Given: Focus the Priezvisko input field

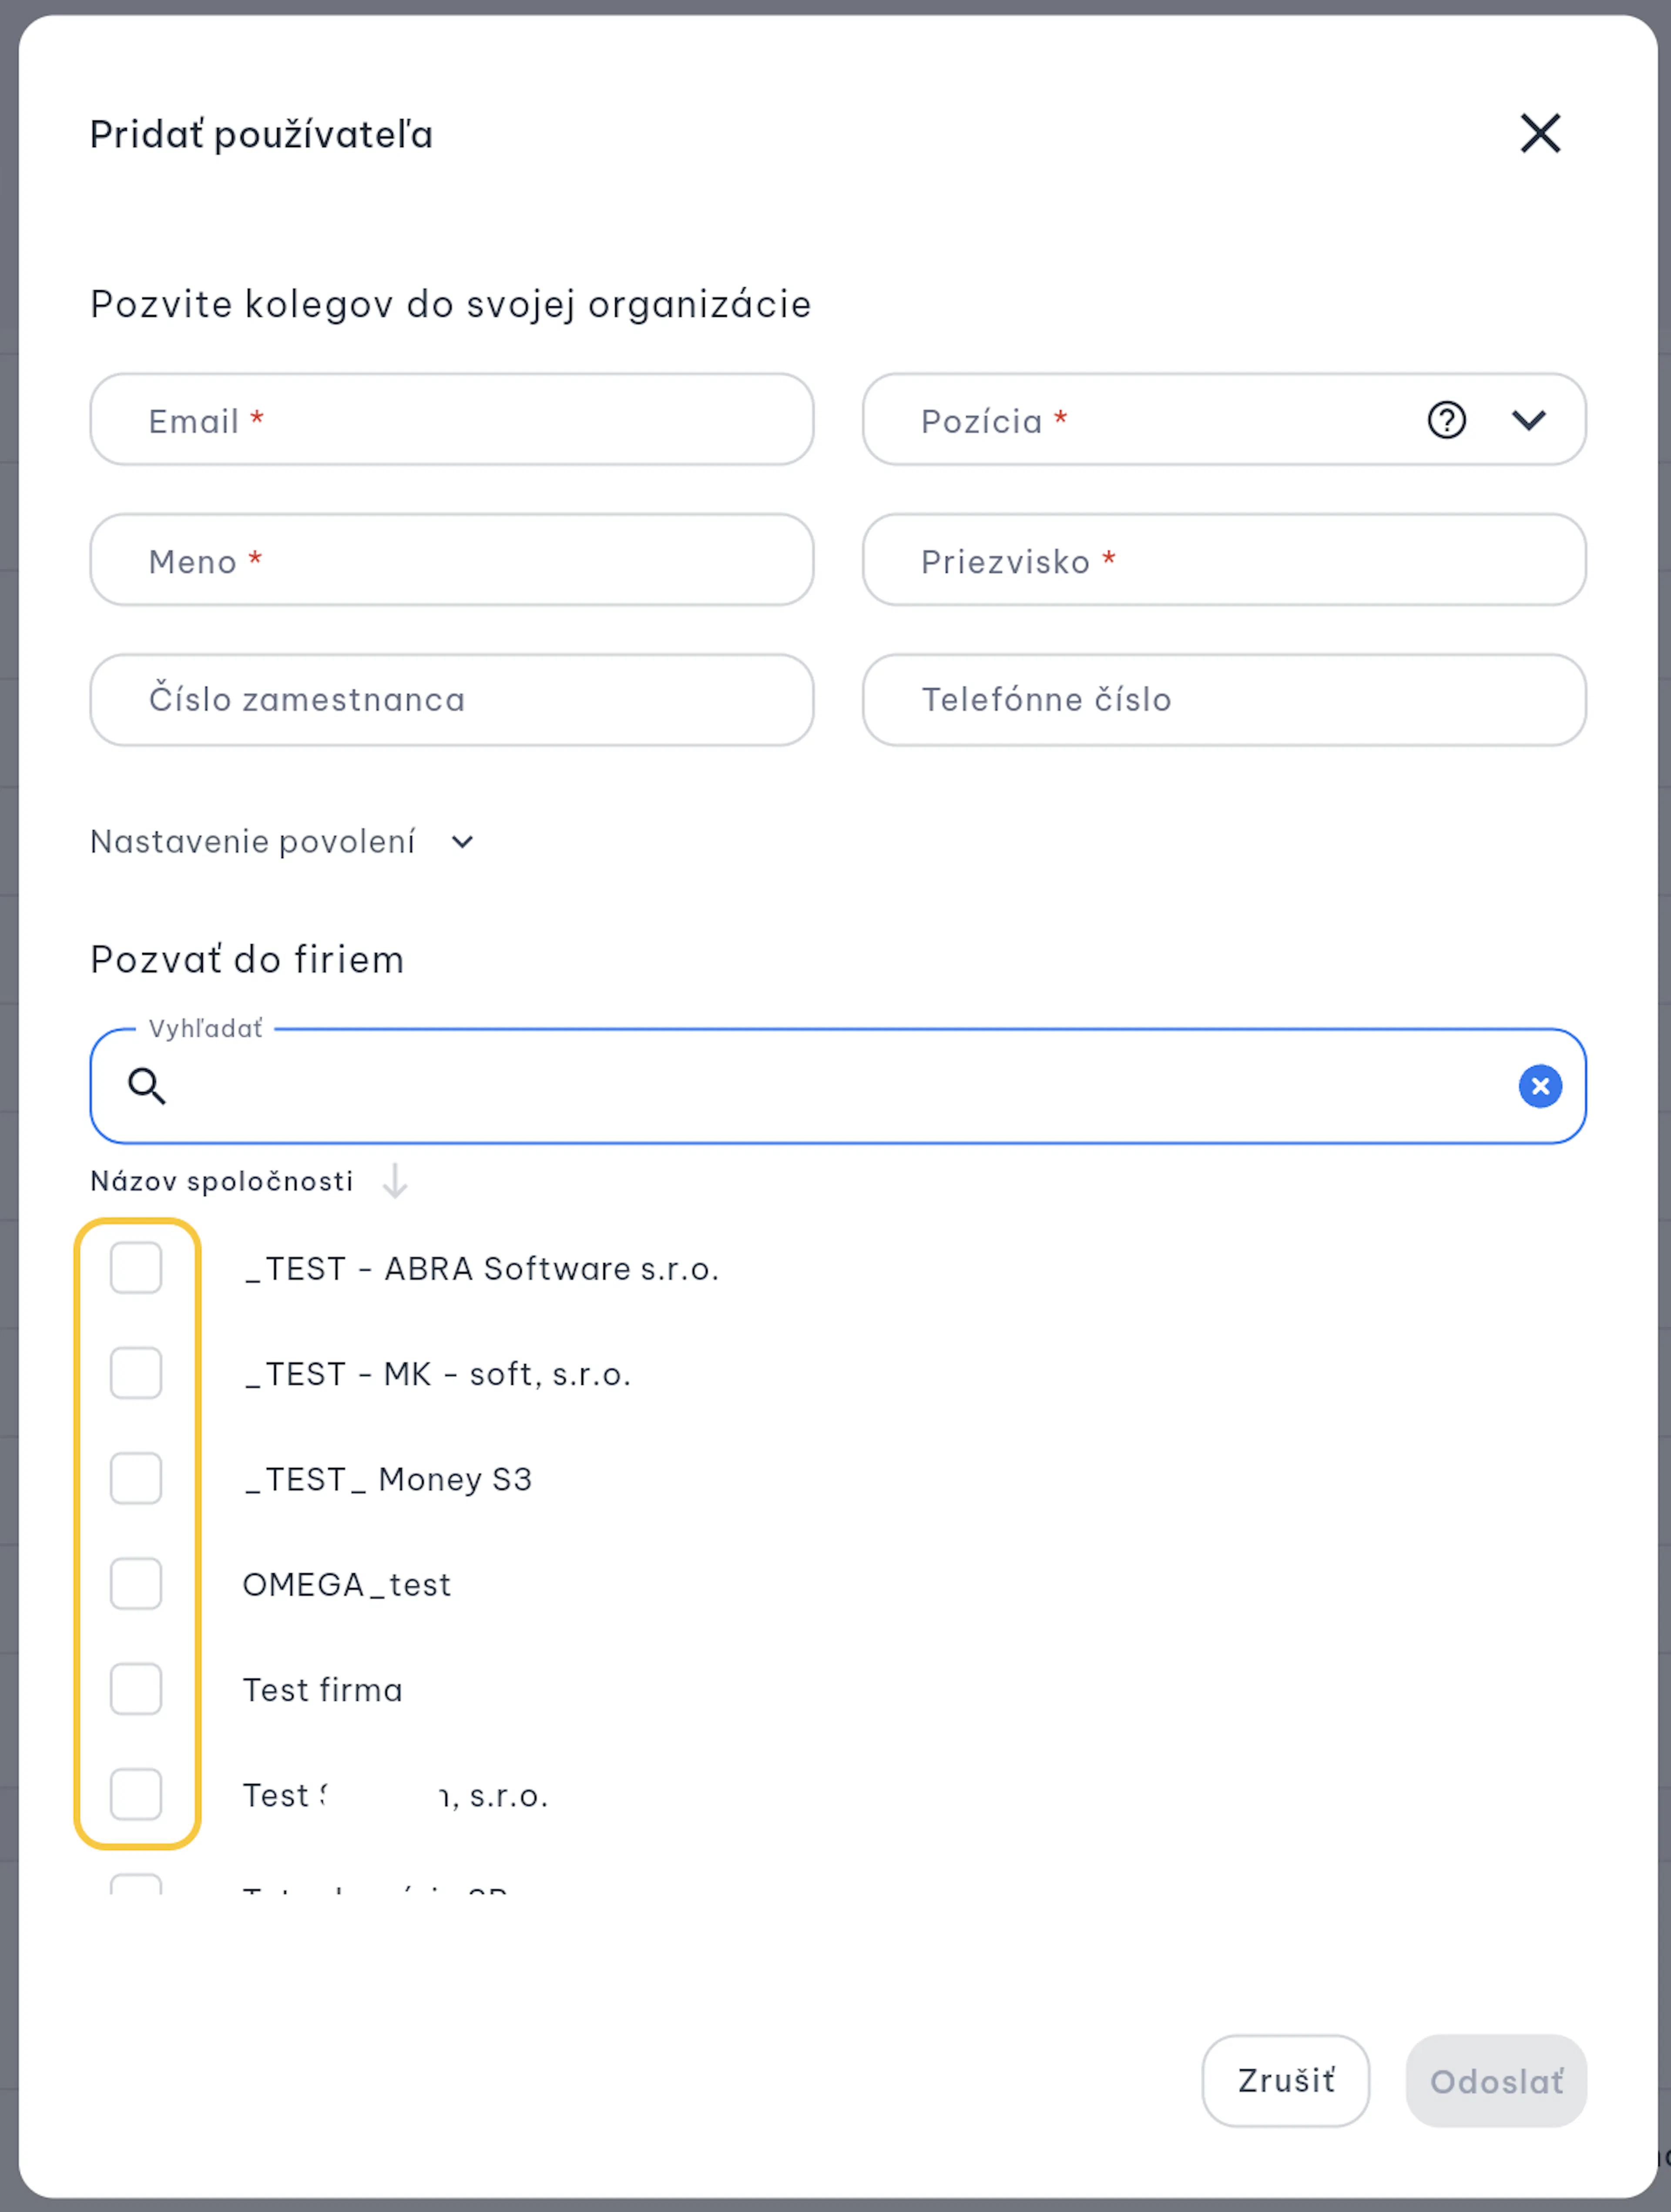Looking at the screenshot, I should coord(1224,560).
